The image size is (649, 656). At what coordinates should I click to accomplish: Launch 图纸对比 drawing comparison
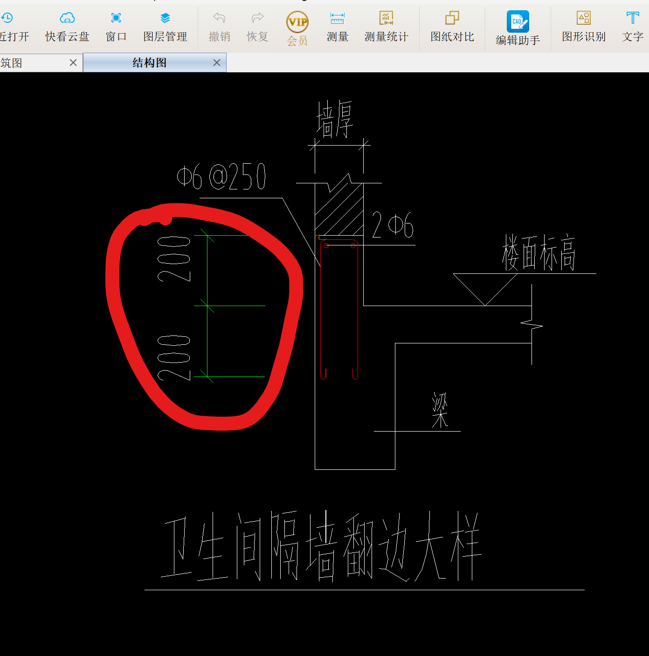pyautogui.click(x=452, y=27)
